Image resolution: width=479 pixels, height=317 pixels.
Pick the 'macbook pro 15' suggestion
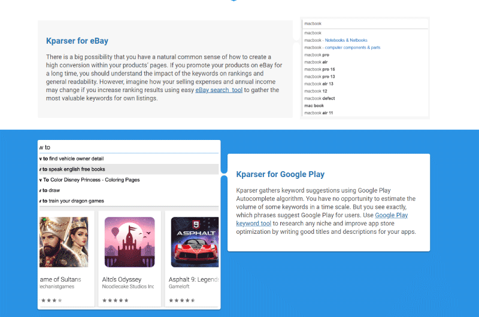point(320,69)
